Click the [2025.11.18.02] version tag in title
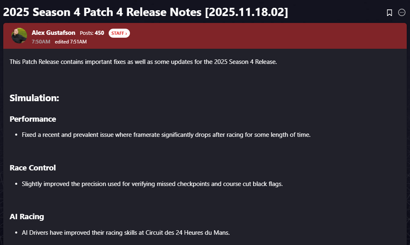410x245 pixels. click(x=246, y=12)
